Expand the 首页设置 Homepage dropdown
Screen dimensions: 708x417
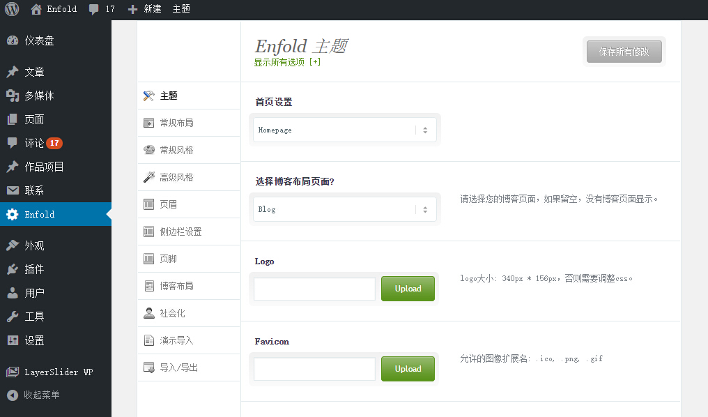click(344, 130)
